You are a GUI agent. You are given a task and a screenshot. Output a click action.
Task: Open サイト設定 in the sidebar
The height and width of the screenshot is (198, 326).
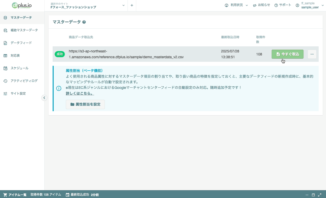[22, 94]
